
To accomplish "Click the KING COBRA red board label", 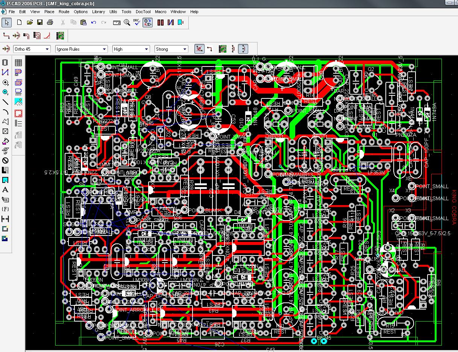I will coord(453,207).
